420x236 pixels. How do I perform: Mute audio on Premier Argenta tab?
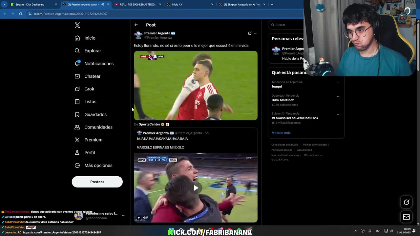click(103, 5)
